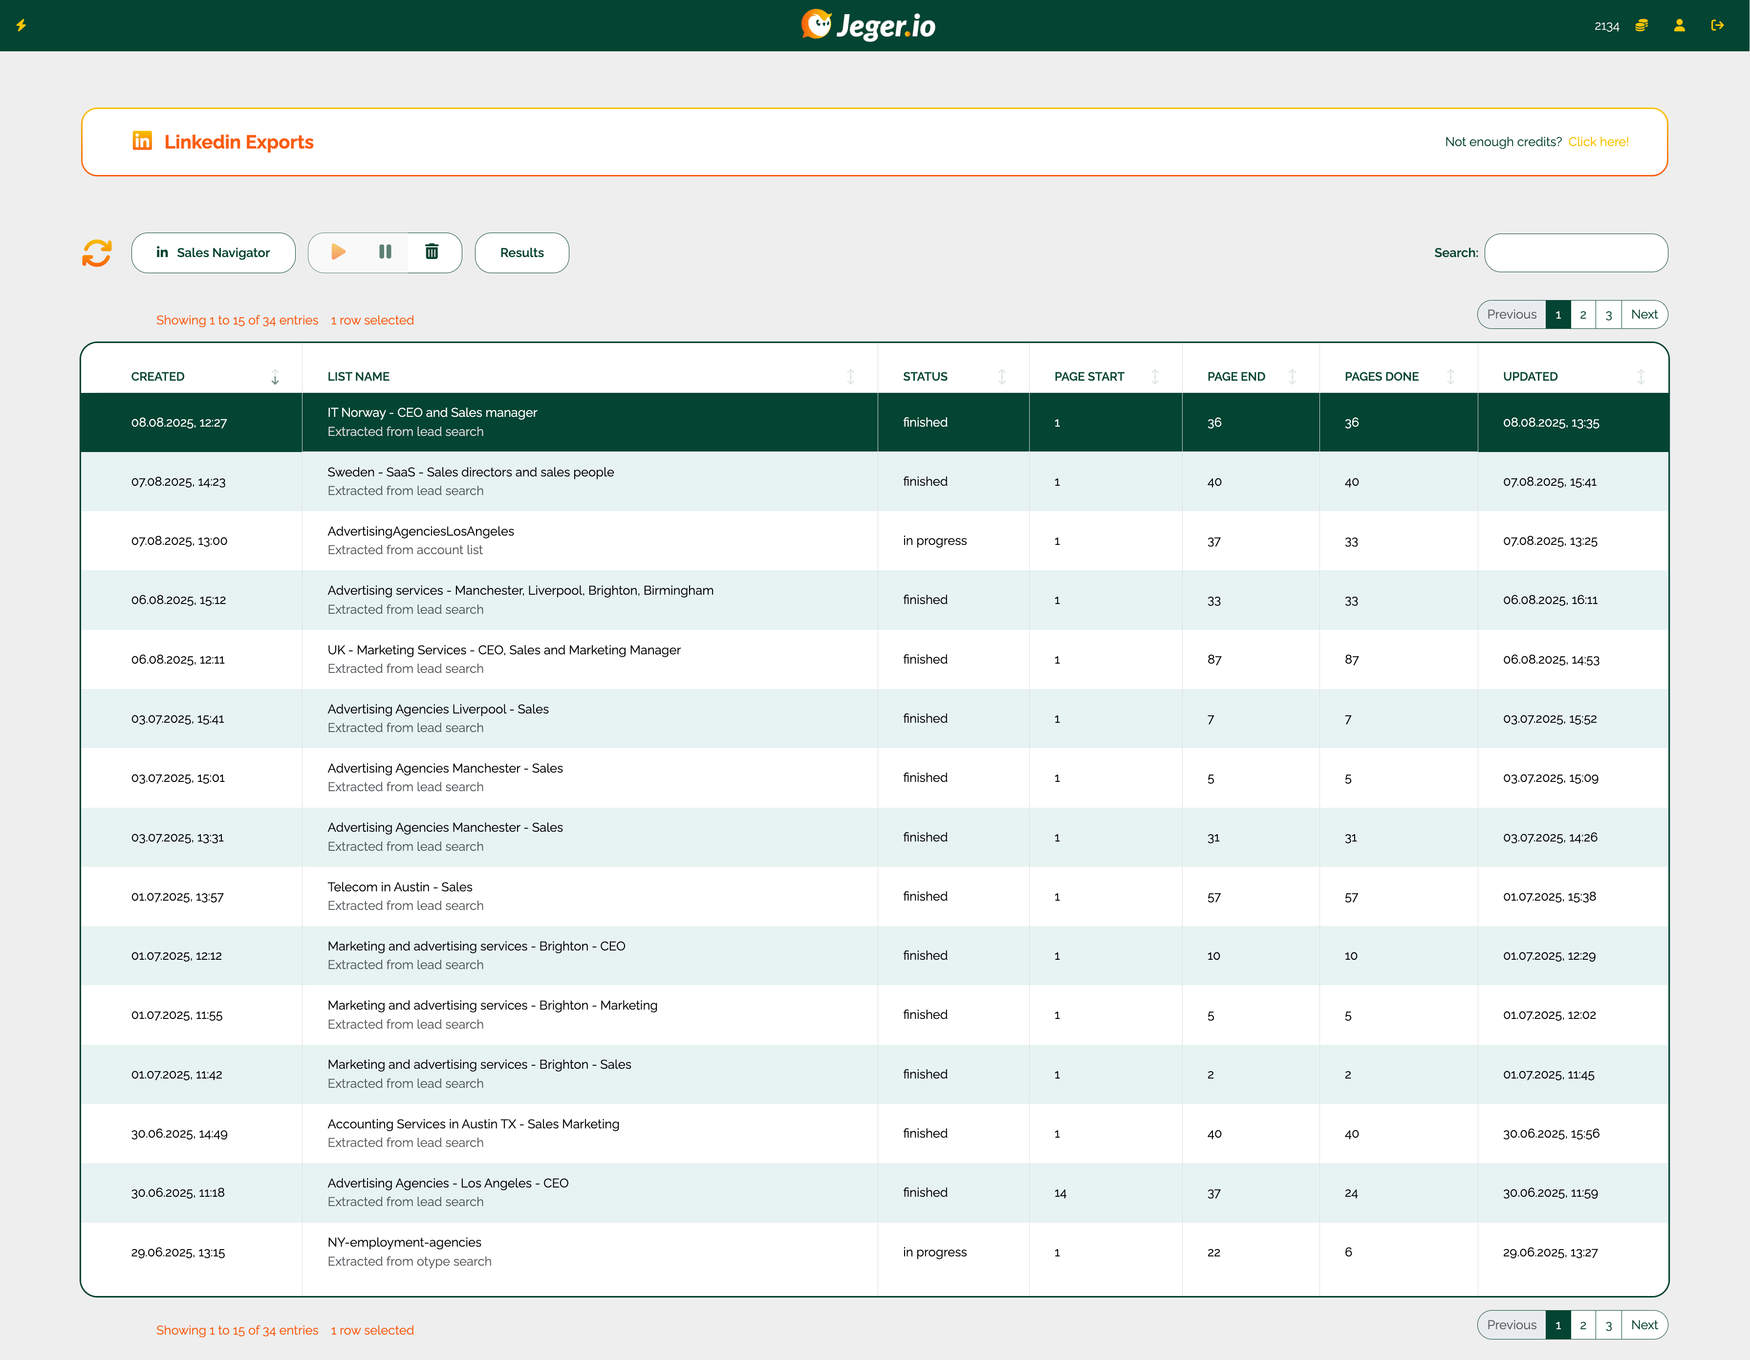Click the orange refresh arrows icon
The width and height of the screenshot is (1750, 1360).
pyautogui.click(x=97, y=253)
